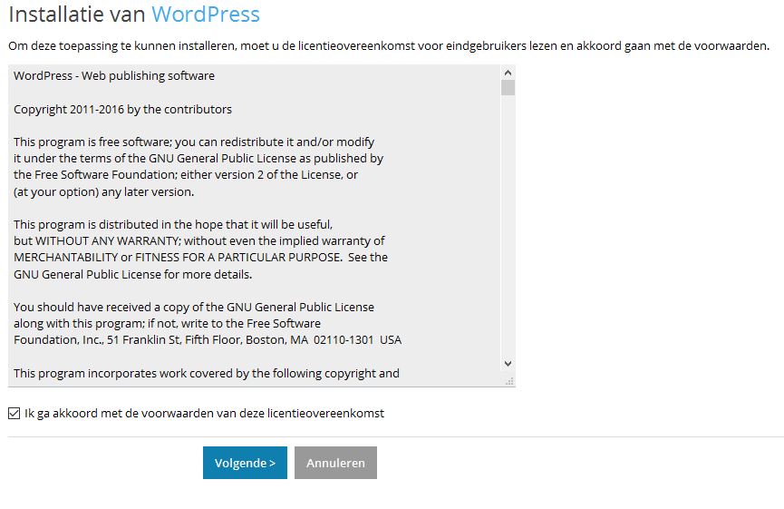Click the 'Copyright 2011-2016 by the contributors' line
The height and width of the screenshot is (509, 784).
[x=122, y=109]
